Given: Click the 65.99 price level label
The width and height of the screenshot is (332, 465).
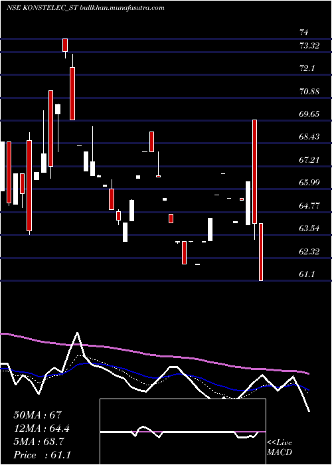Looking at the screenshot, I should (309, 183).
